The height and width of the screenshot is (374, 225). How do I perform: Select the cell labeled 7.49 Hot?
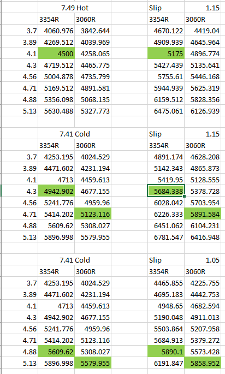click(x=75, y=8)
